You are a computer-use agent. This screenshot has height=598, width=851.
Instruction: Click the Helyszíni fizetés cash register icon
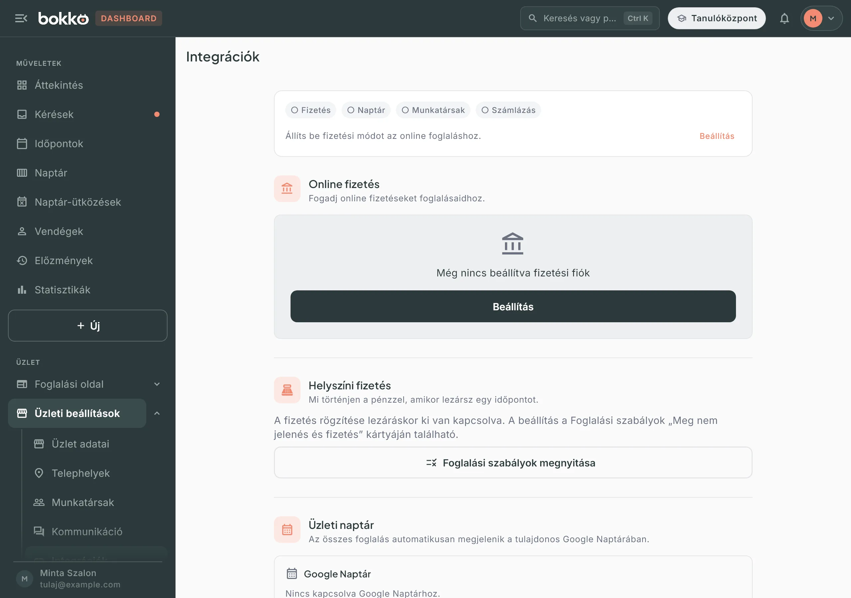287,390
